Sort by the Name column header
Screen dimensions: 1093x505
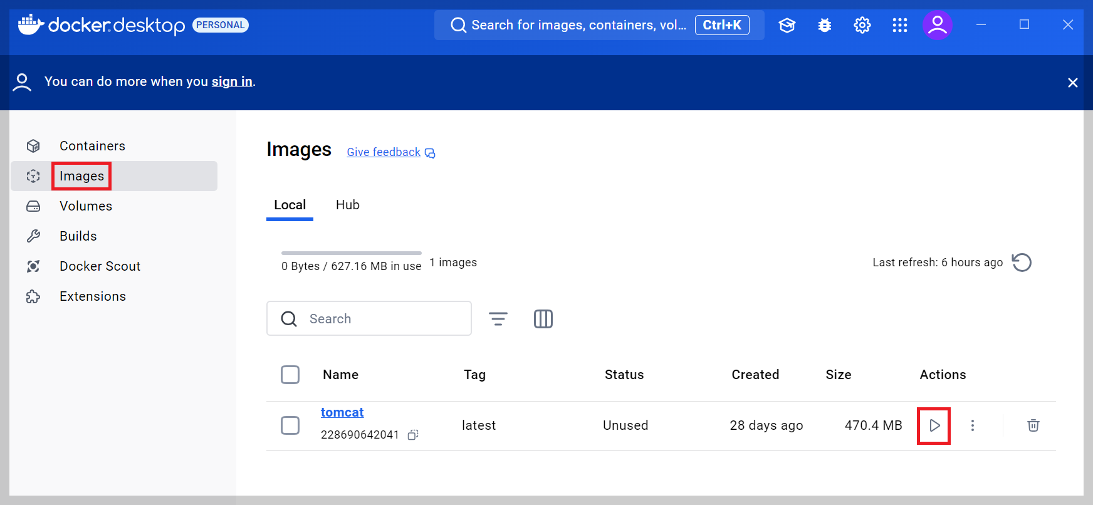click(x=341, y=375)
